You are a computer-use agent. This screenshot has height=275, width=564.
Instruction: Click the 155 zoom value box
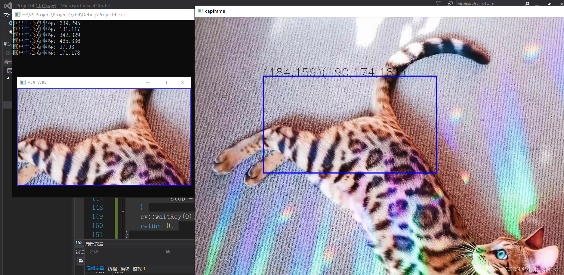pyautogui.click(x=79, y=242)
